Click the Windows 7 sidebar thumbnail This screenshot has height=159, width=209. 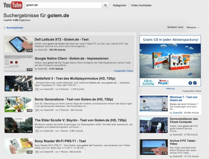154,104
